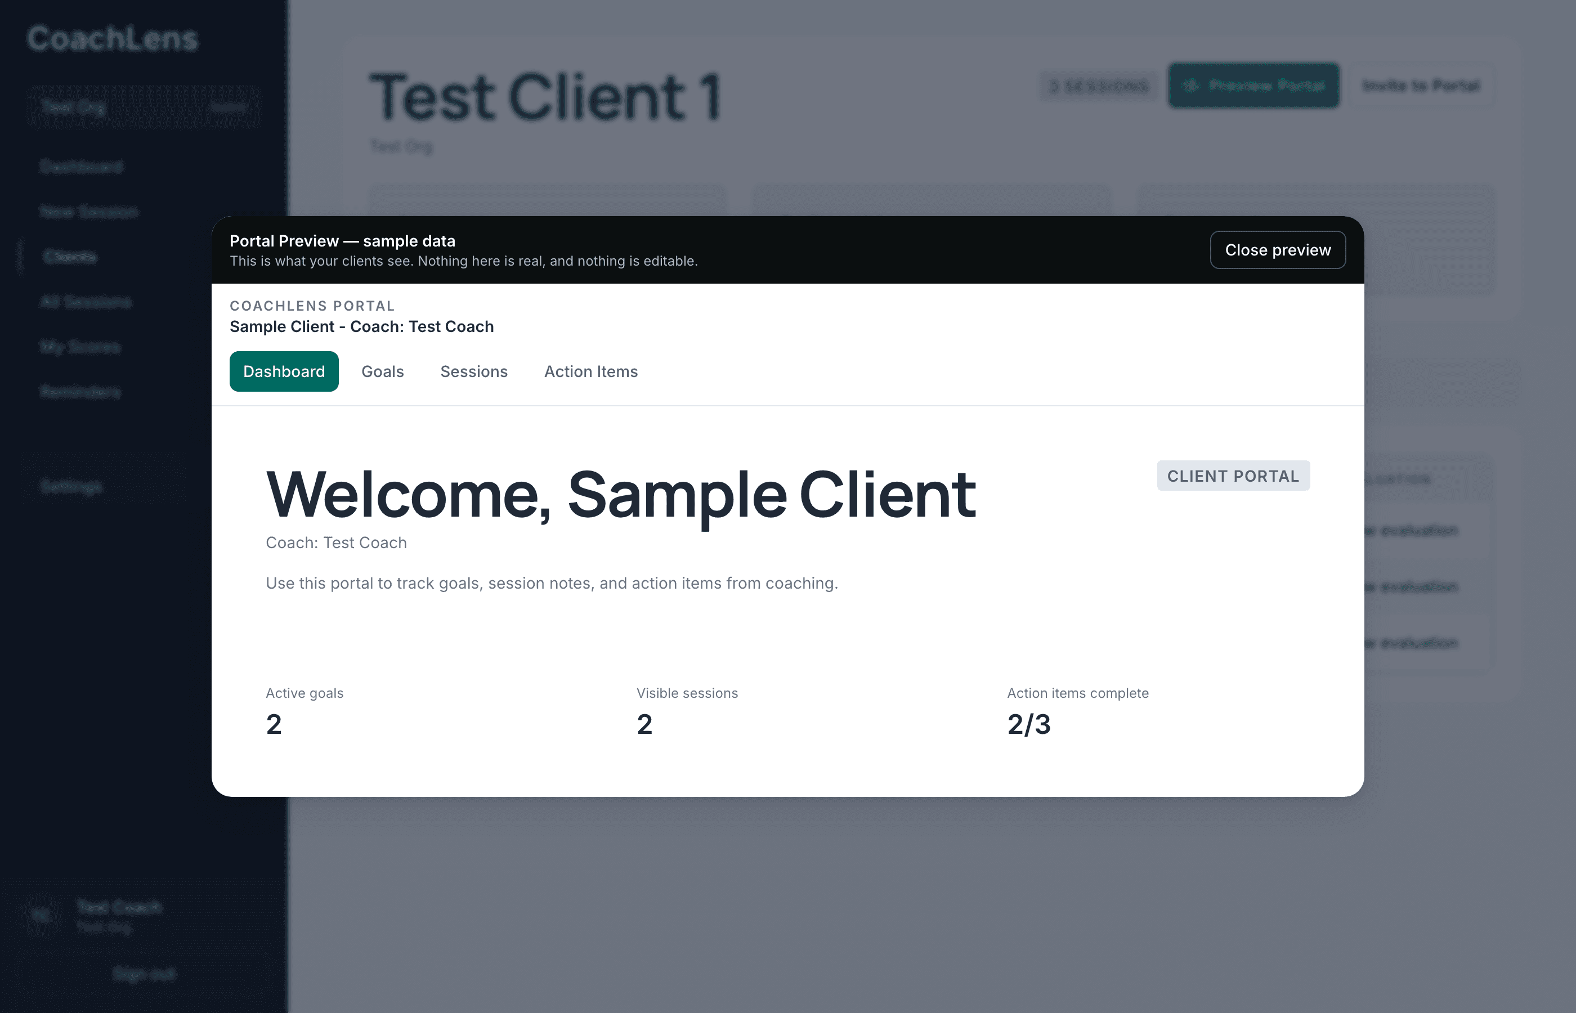Select the Dashboard tab in portal

(284, 371)
